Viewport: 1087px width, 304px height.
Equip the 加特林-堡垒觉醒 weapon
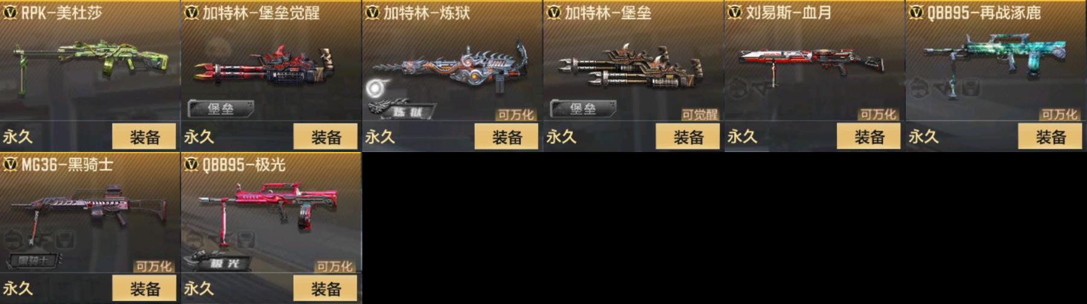click(x=325, y=137)
